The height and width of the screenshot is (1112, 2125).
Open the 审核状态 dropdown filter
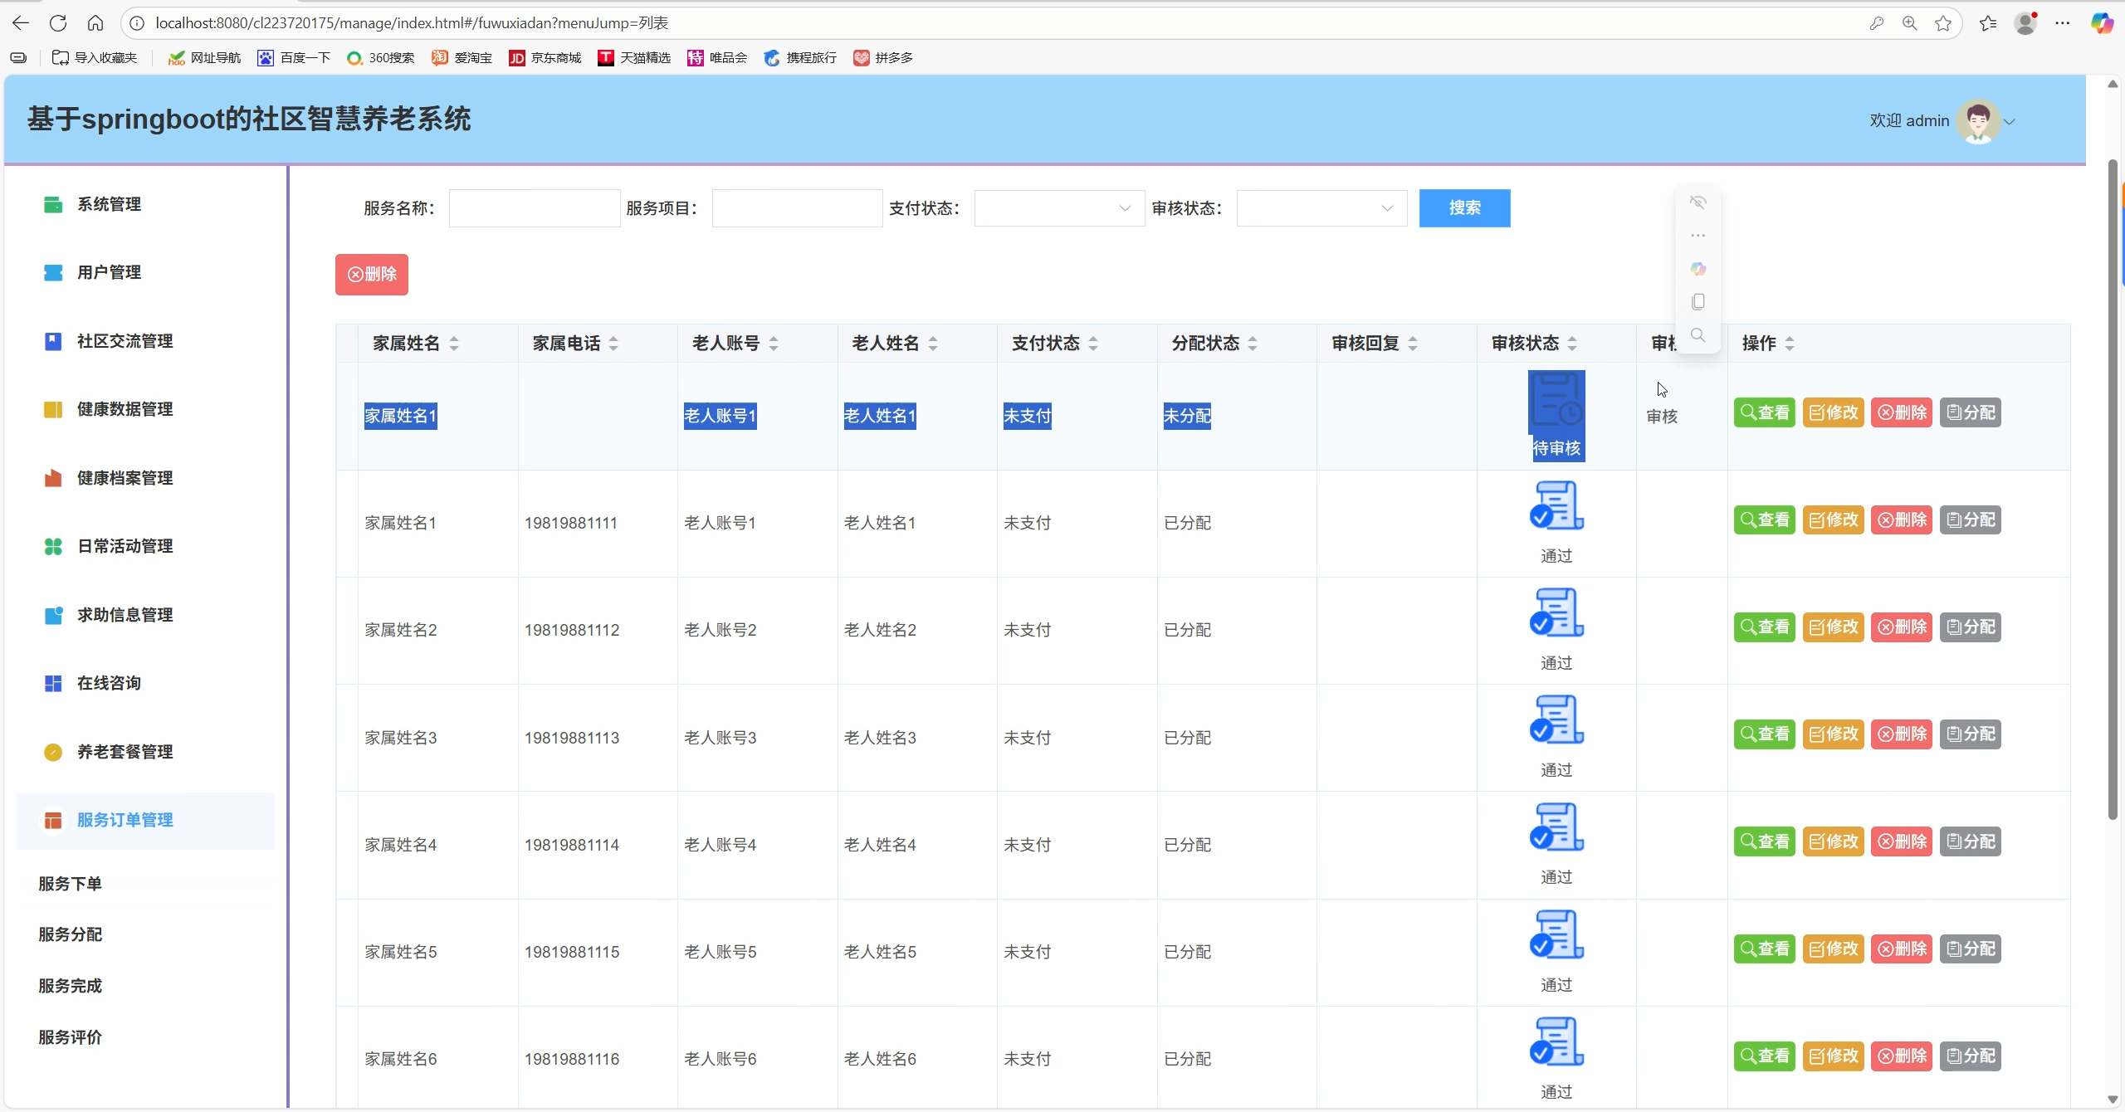click(1321, 208)
